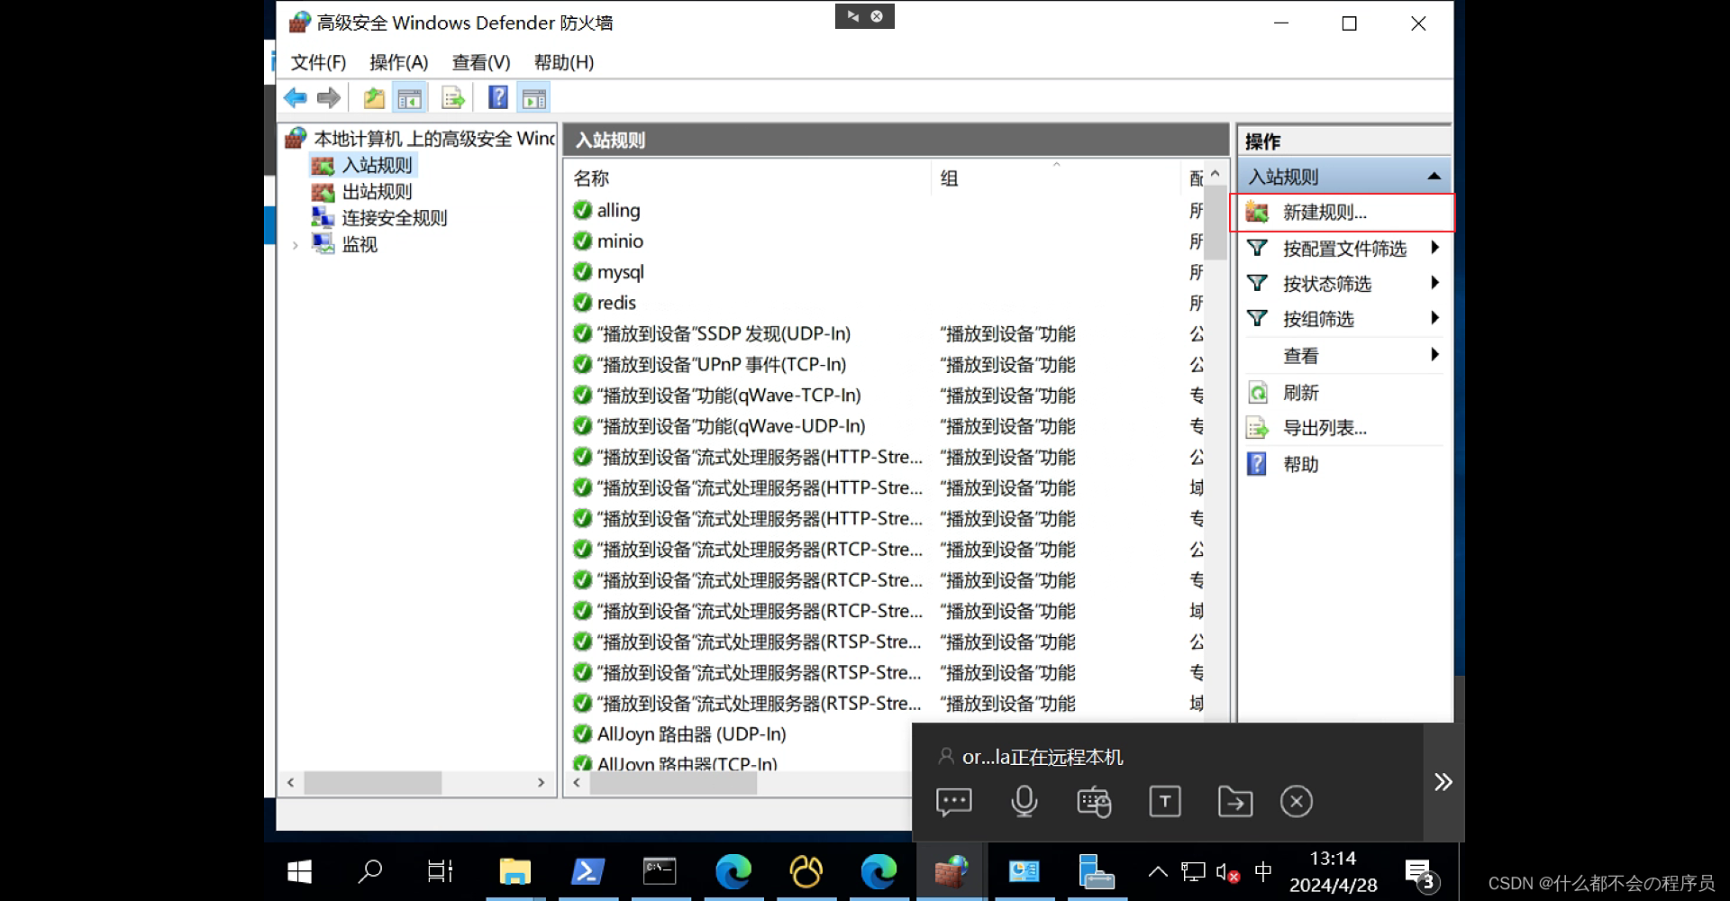
Task: Click the Help icon in Actions pane
Action: (1257, 464)
